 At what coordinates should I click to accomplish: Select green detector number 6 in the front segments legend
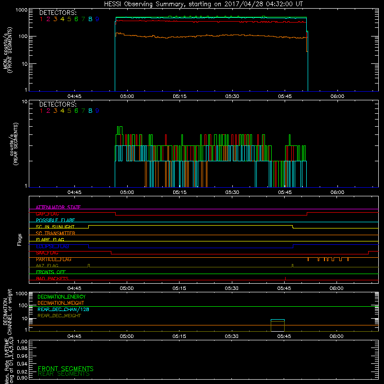pos(76,19)
